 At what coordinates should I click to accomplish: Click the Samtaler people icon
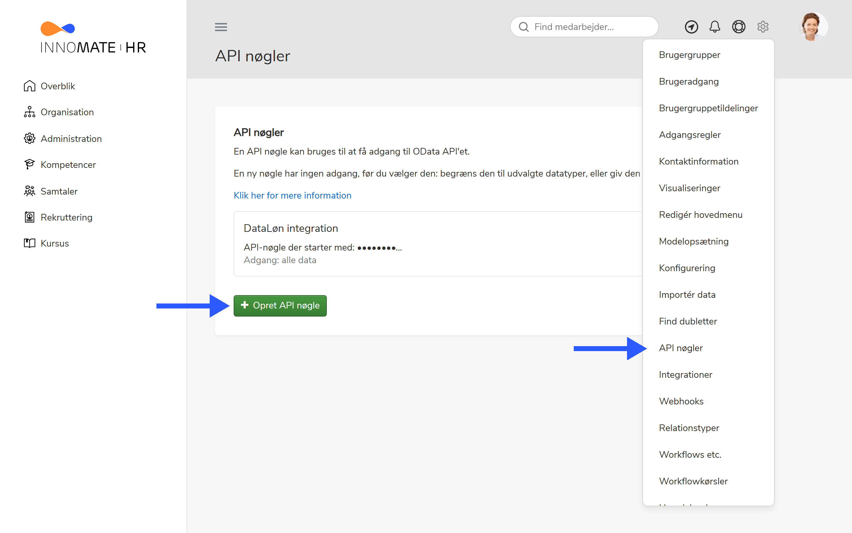pos(30,191)
